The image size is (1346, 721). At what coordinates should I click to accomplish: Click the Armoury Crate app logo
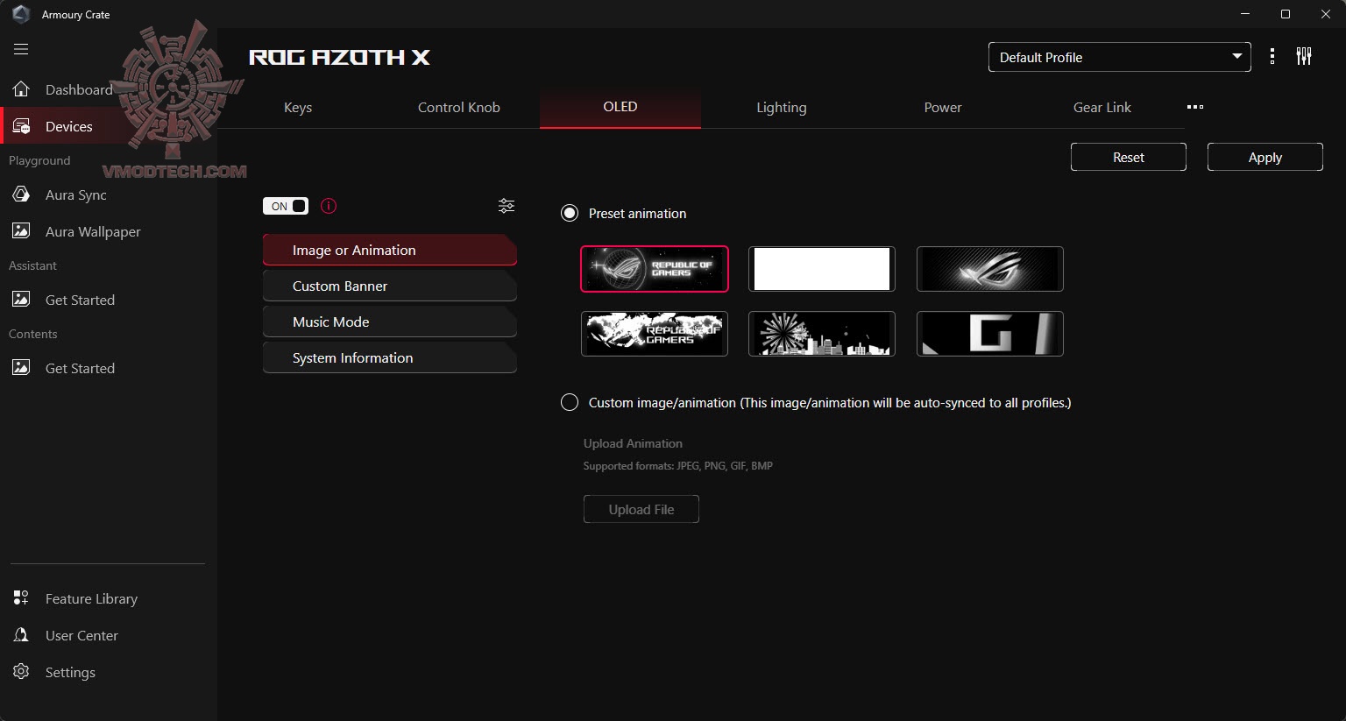[21, 14]
